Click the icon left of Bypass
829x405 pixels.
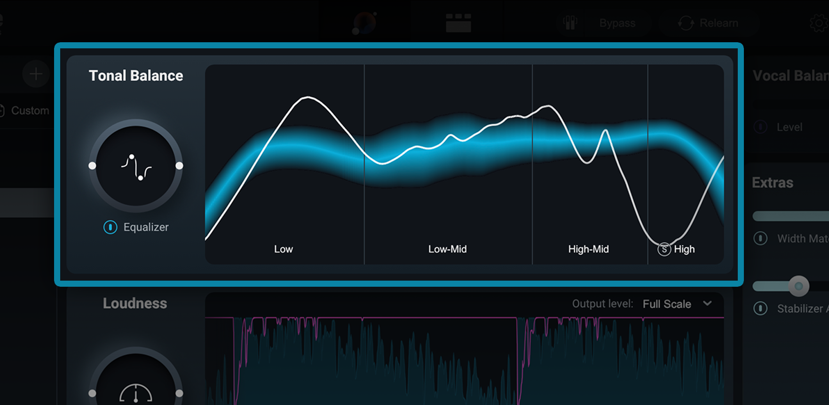pyautogui.click(x=570, y=23)
